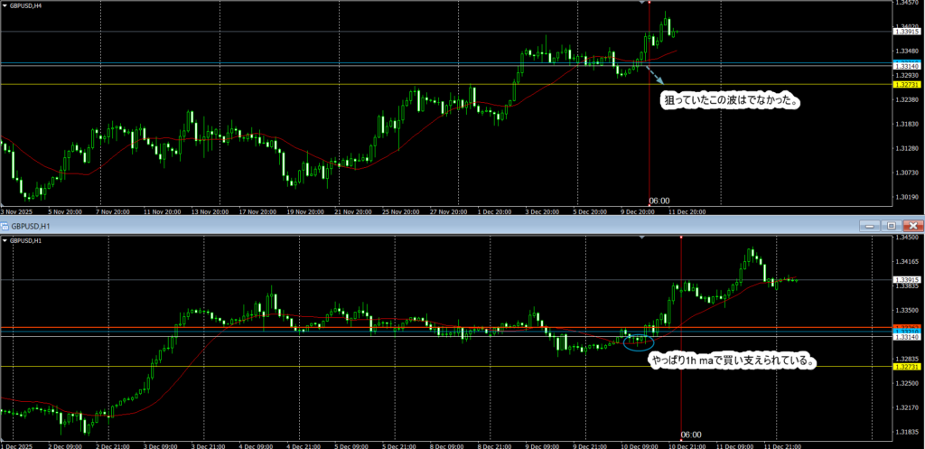
Task: Click chart shift marker atop H4 chart
Action: point(642,4)
